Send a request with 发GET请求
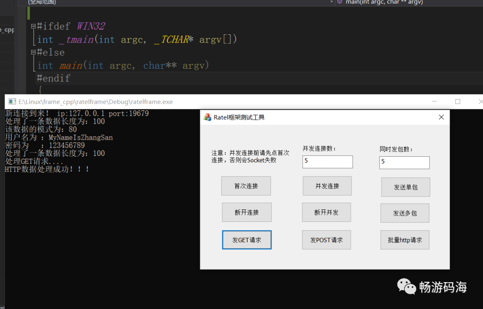The image size is (483, 309). click(x=246, y=240)
